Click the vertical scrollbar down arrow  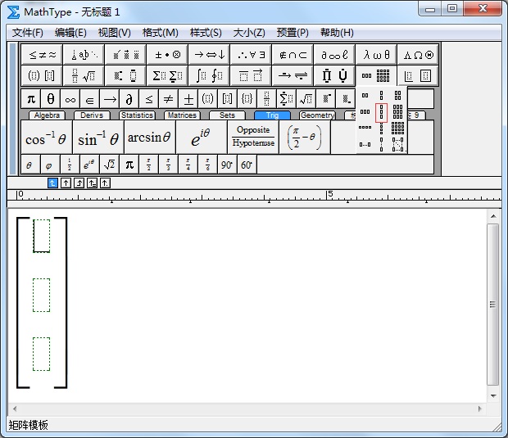pyautogui.click(x=492, y=397)
